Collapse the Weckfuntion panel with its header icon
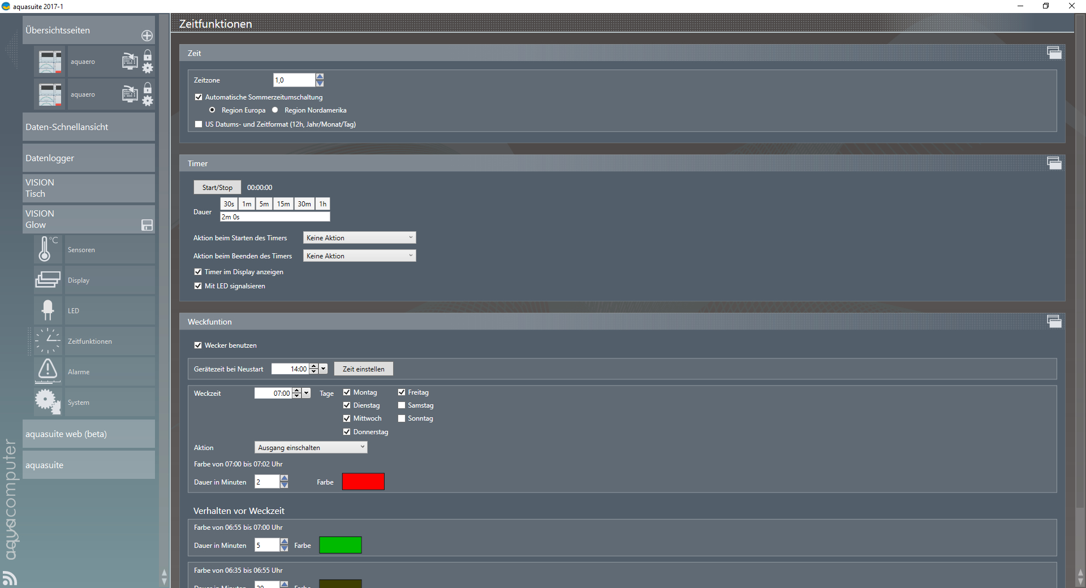This screenshot has width=1086, height=588. [x=1054, y=321]
